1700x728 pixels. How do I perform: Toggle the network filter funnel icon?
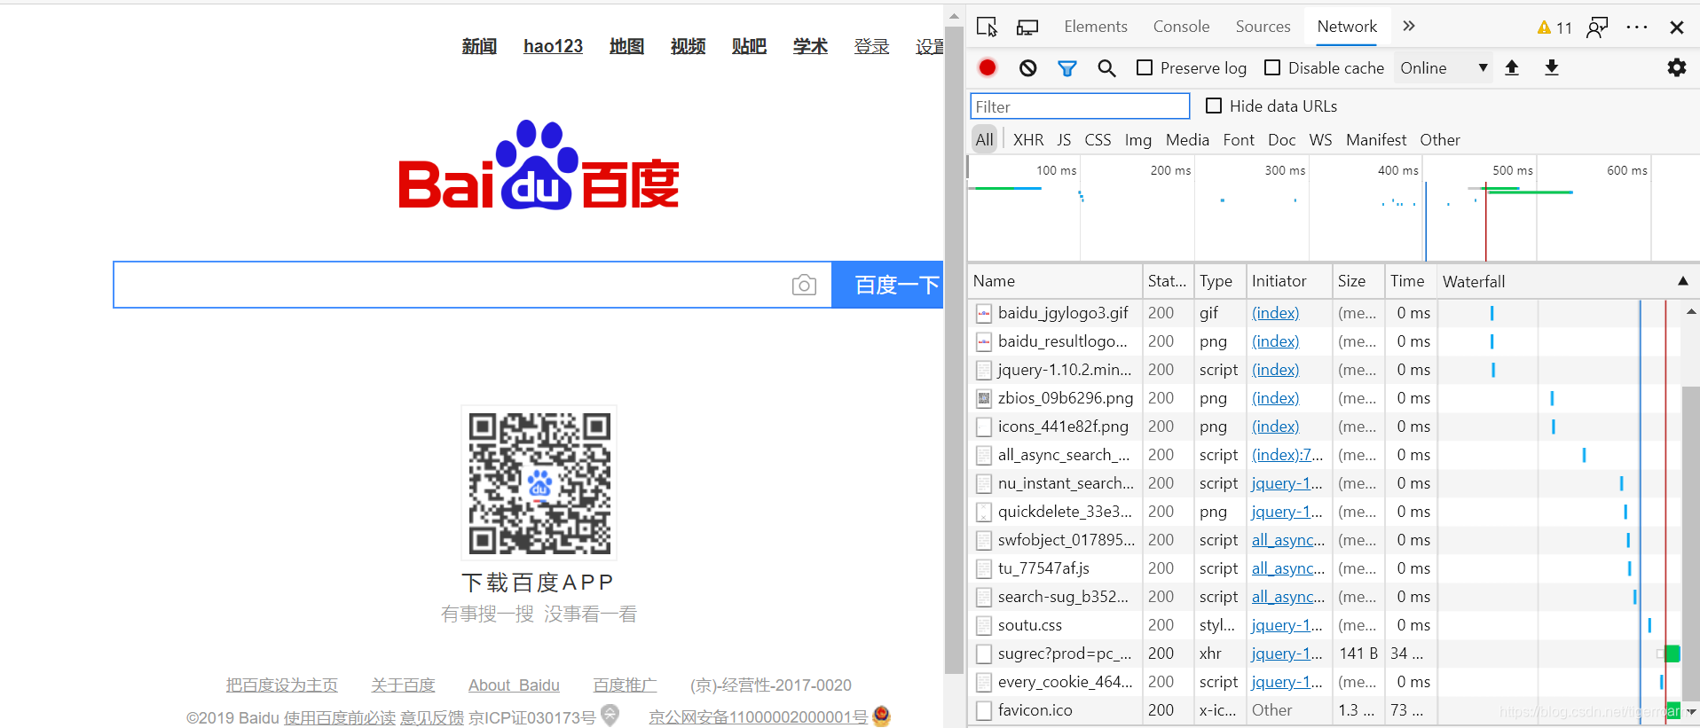(x=1067, y=68)
